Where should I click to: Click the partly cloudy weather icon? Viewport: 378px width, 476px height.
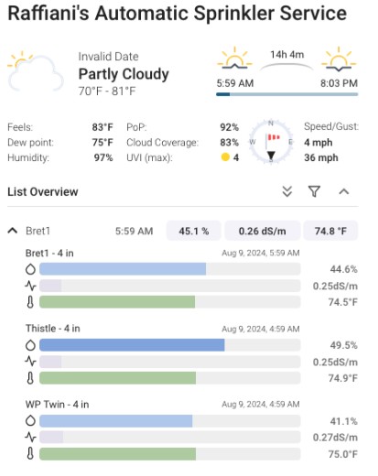[36, 71]
